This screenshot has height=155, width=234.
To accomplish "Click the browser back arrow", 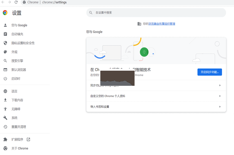I will point(3,2).
